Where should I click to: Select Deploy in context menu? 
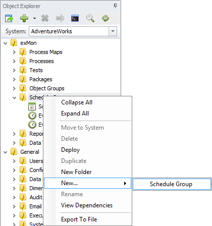tap(71, 150)
